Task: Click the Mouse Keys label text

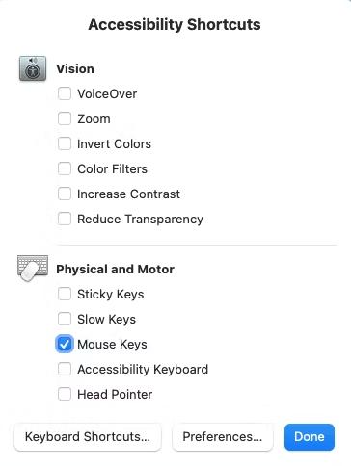Action: 112,345
